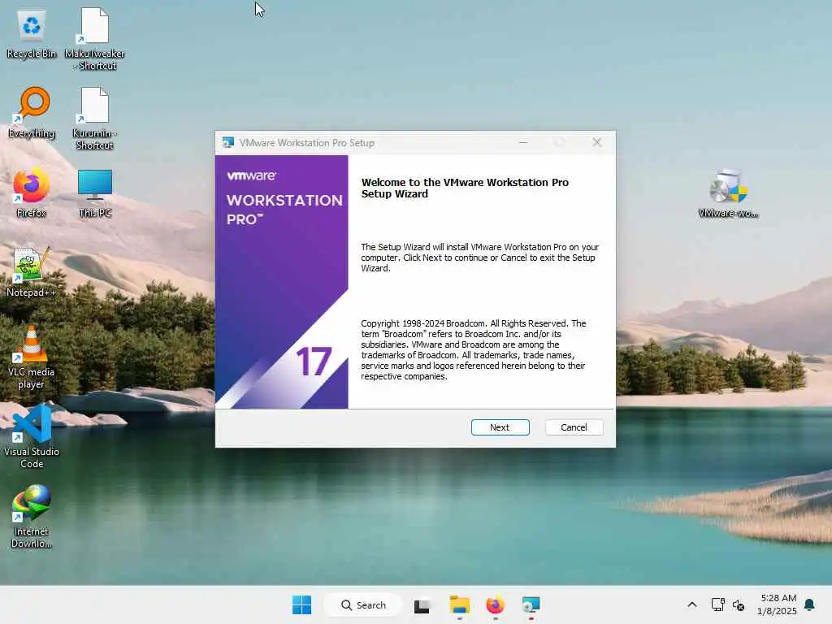Open the Recycle Bin desktop icon
832x624 pixels.
(32, 34)
